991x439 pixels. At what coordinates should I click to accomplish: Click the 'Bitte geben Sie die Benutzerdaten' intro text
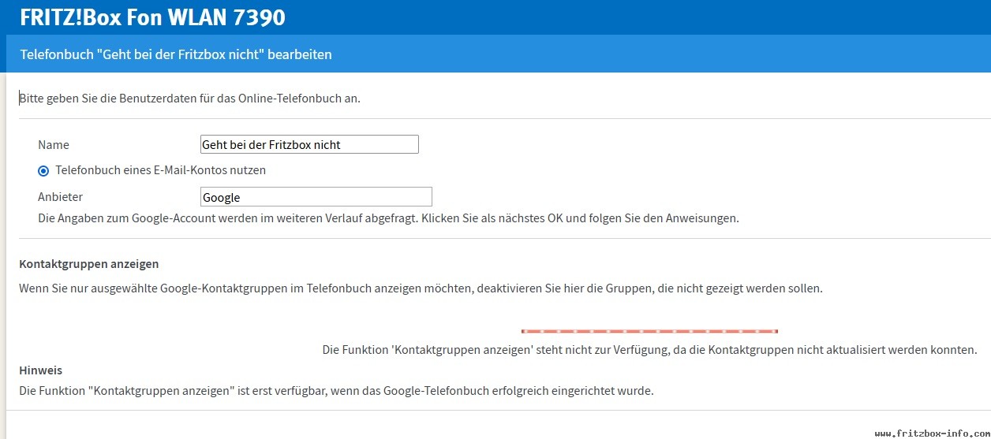190,99
